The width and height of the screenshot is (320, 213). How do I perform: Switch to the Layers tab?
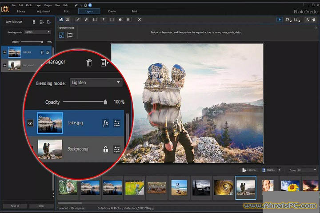click(x=89, y=12)
